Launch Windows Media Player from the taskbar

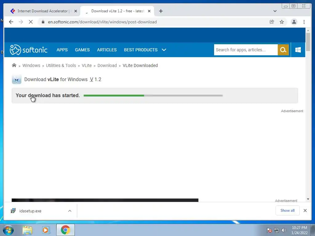tap(46, 230)
